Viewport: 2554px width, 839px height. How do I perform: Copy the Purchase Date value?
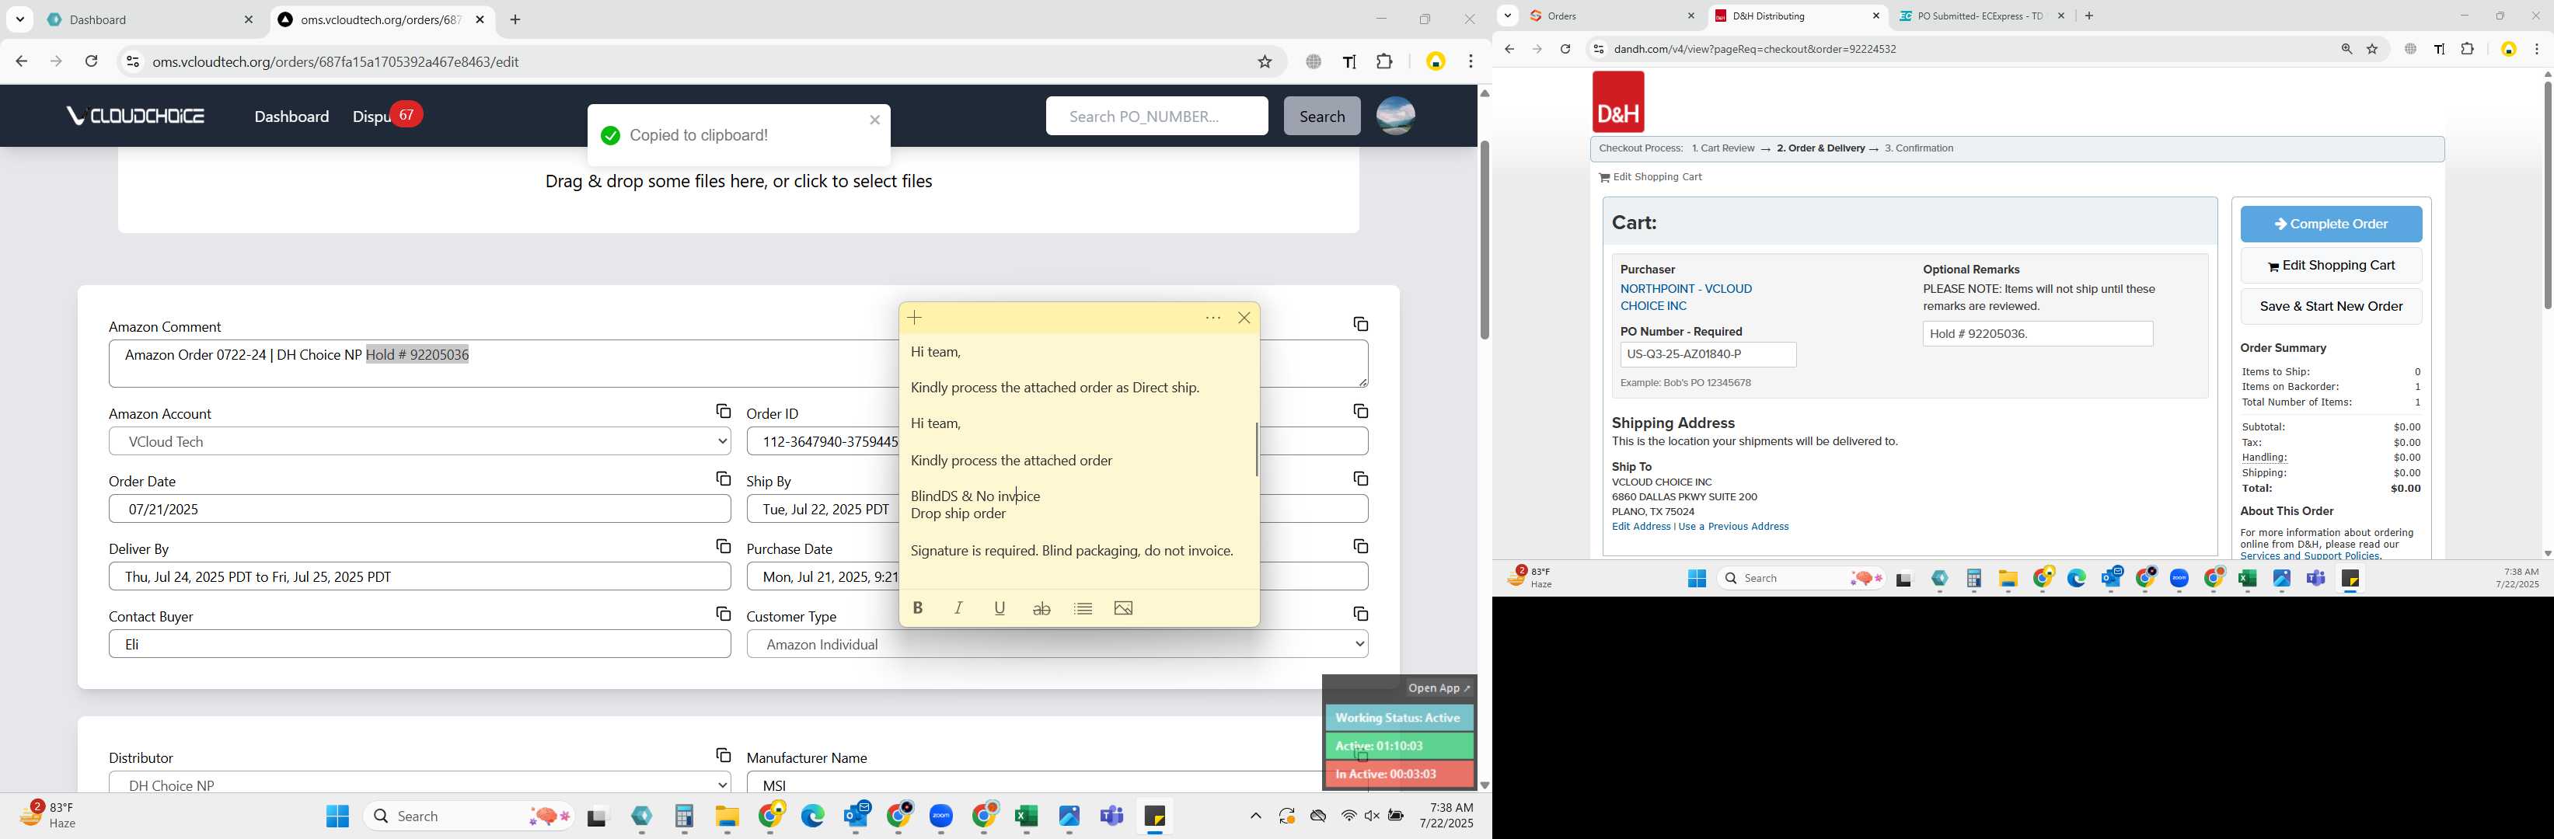pos(1360,546)
